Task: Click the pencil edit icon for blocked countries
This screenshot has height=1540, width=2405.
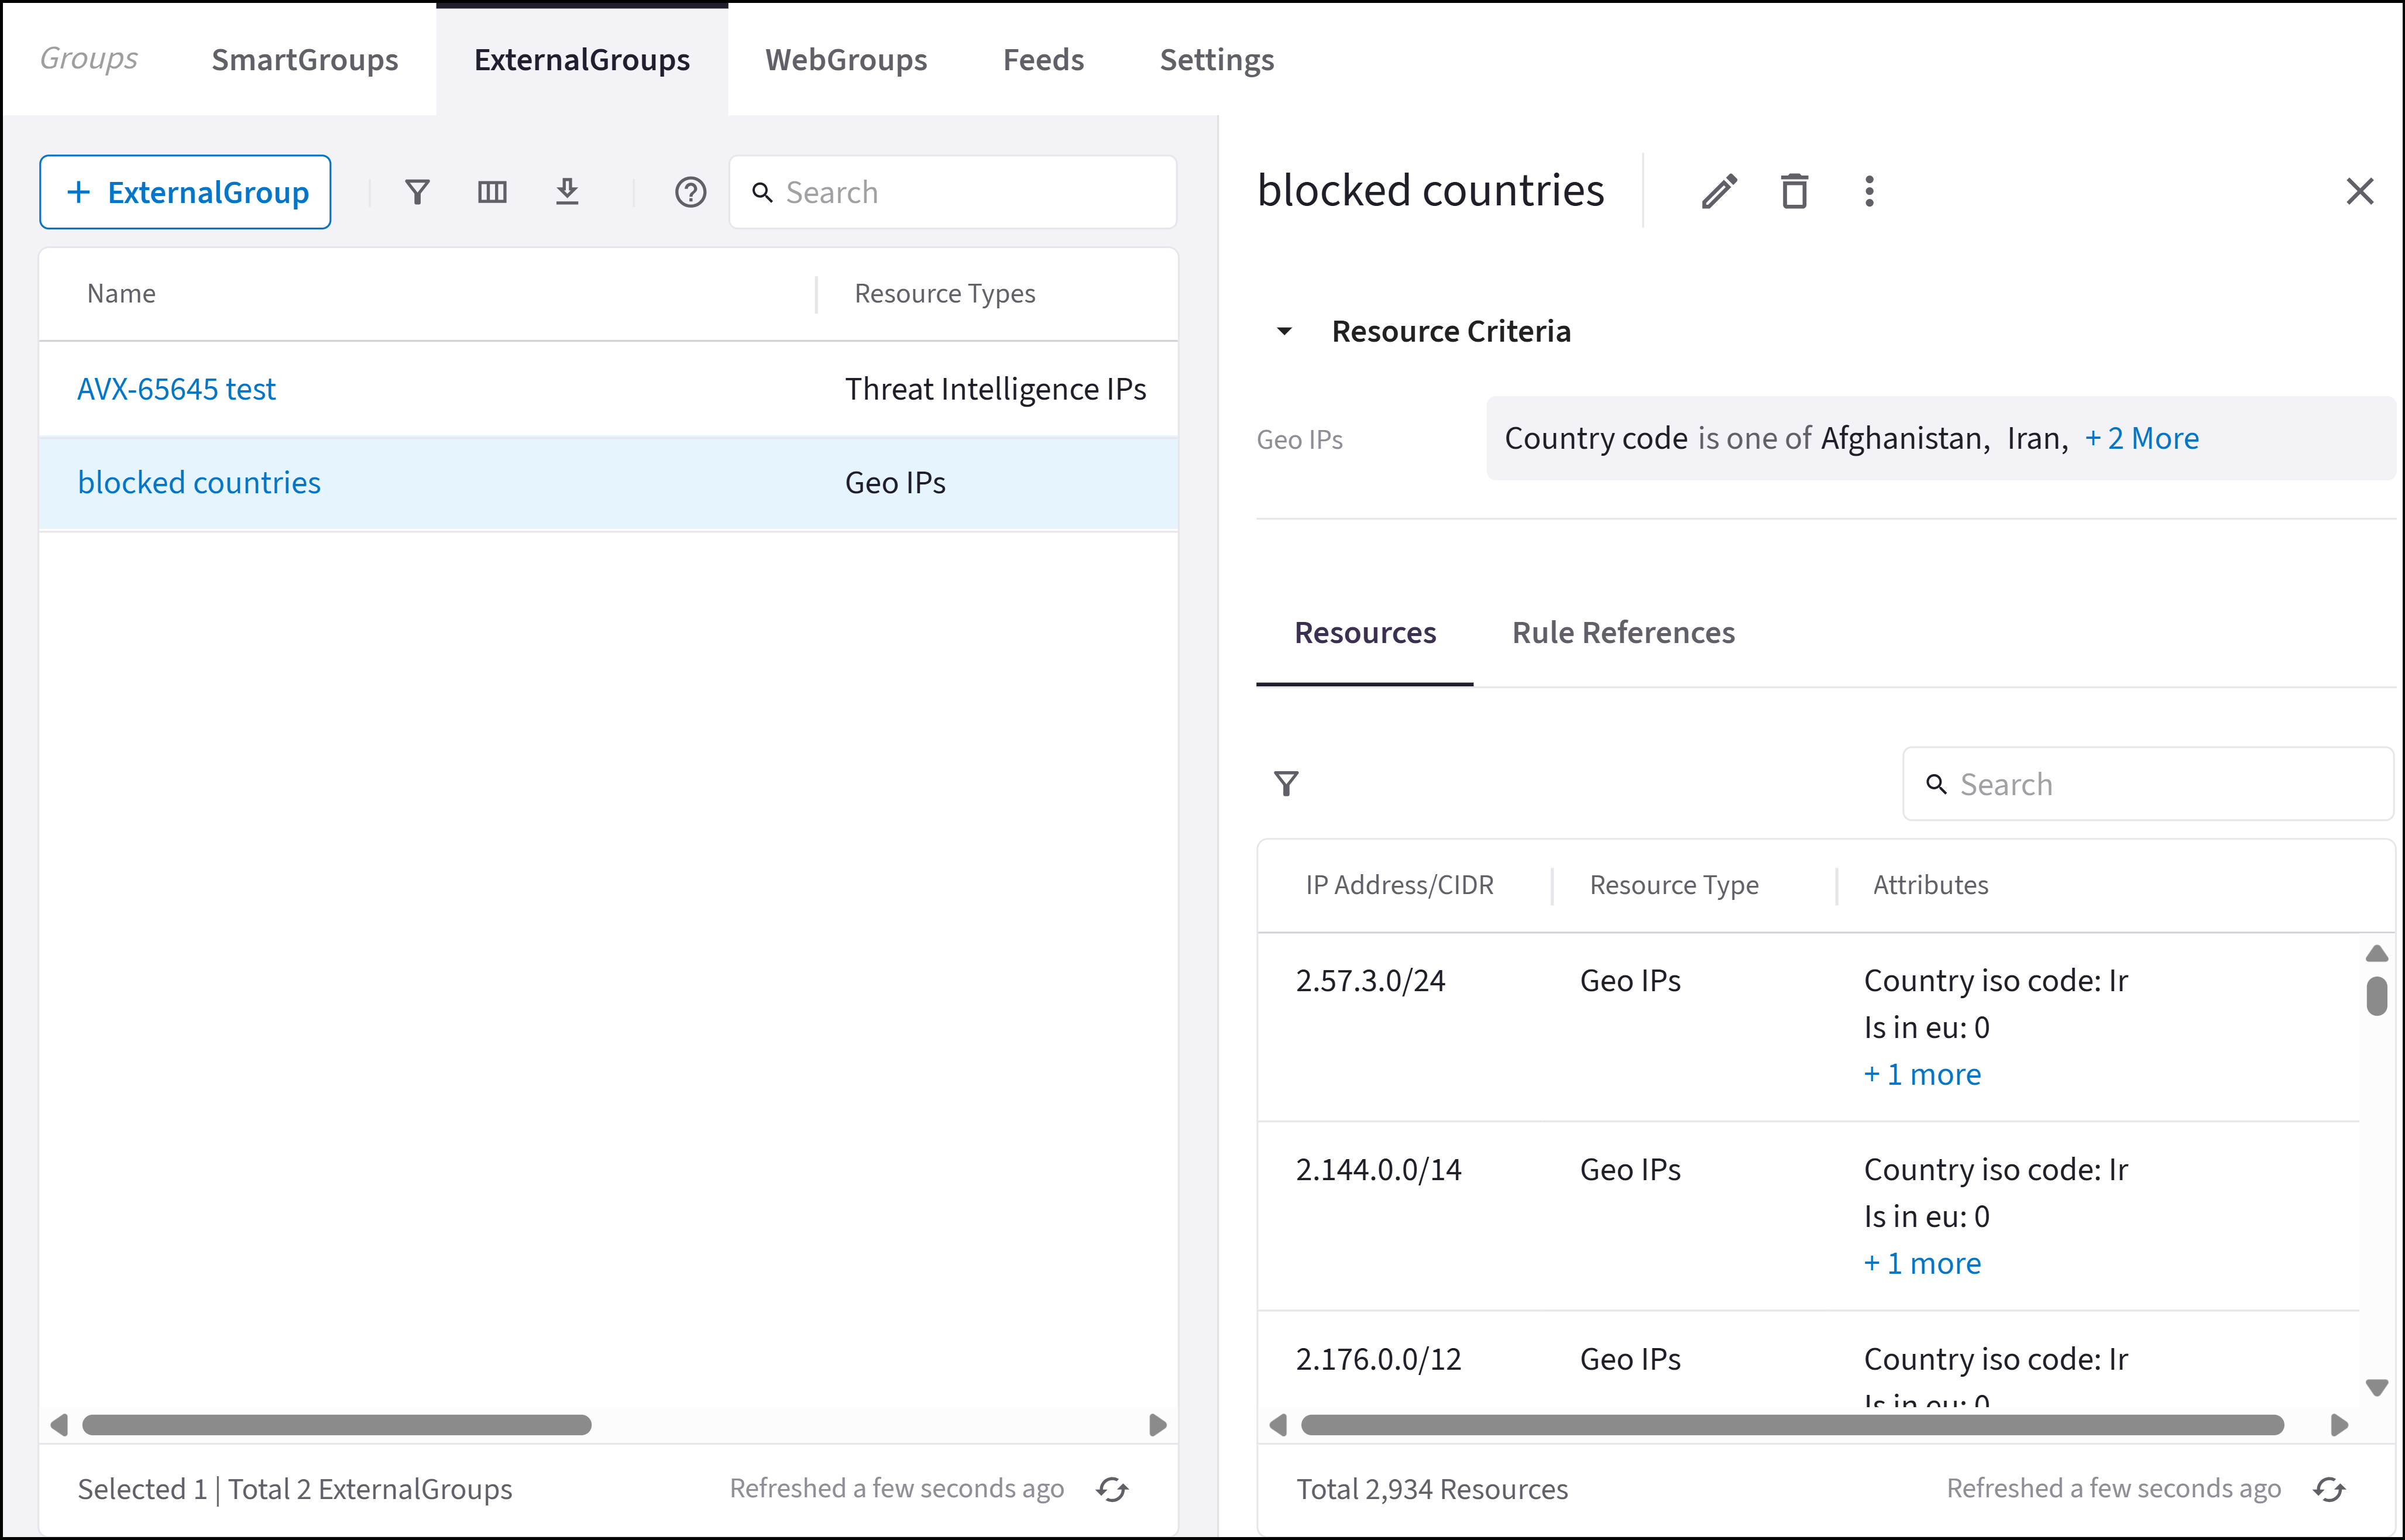Action: 1719,191
